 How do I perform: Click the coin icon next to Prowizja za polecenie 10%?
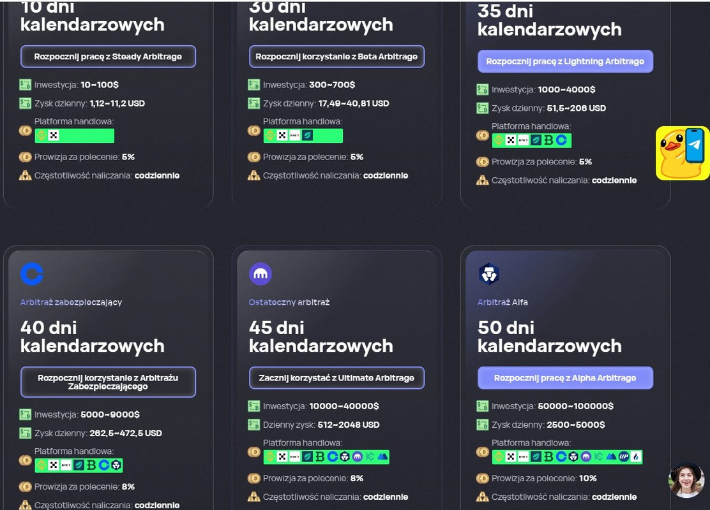pos(483,478)
